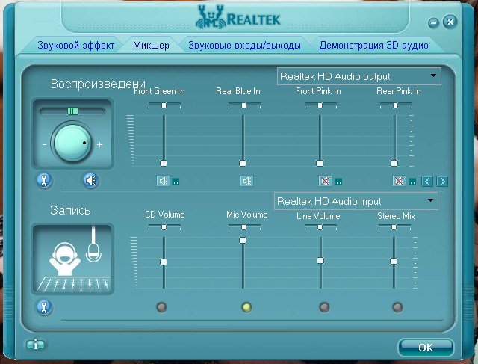Click the Rear Pink In balance handle
This screenshot has height=364, width=478.
395,105
